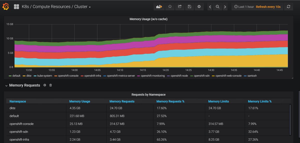Sort by the Memory Limits % column header

260,101
